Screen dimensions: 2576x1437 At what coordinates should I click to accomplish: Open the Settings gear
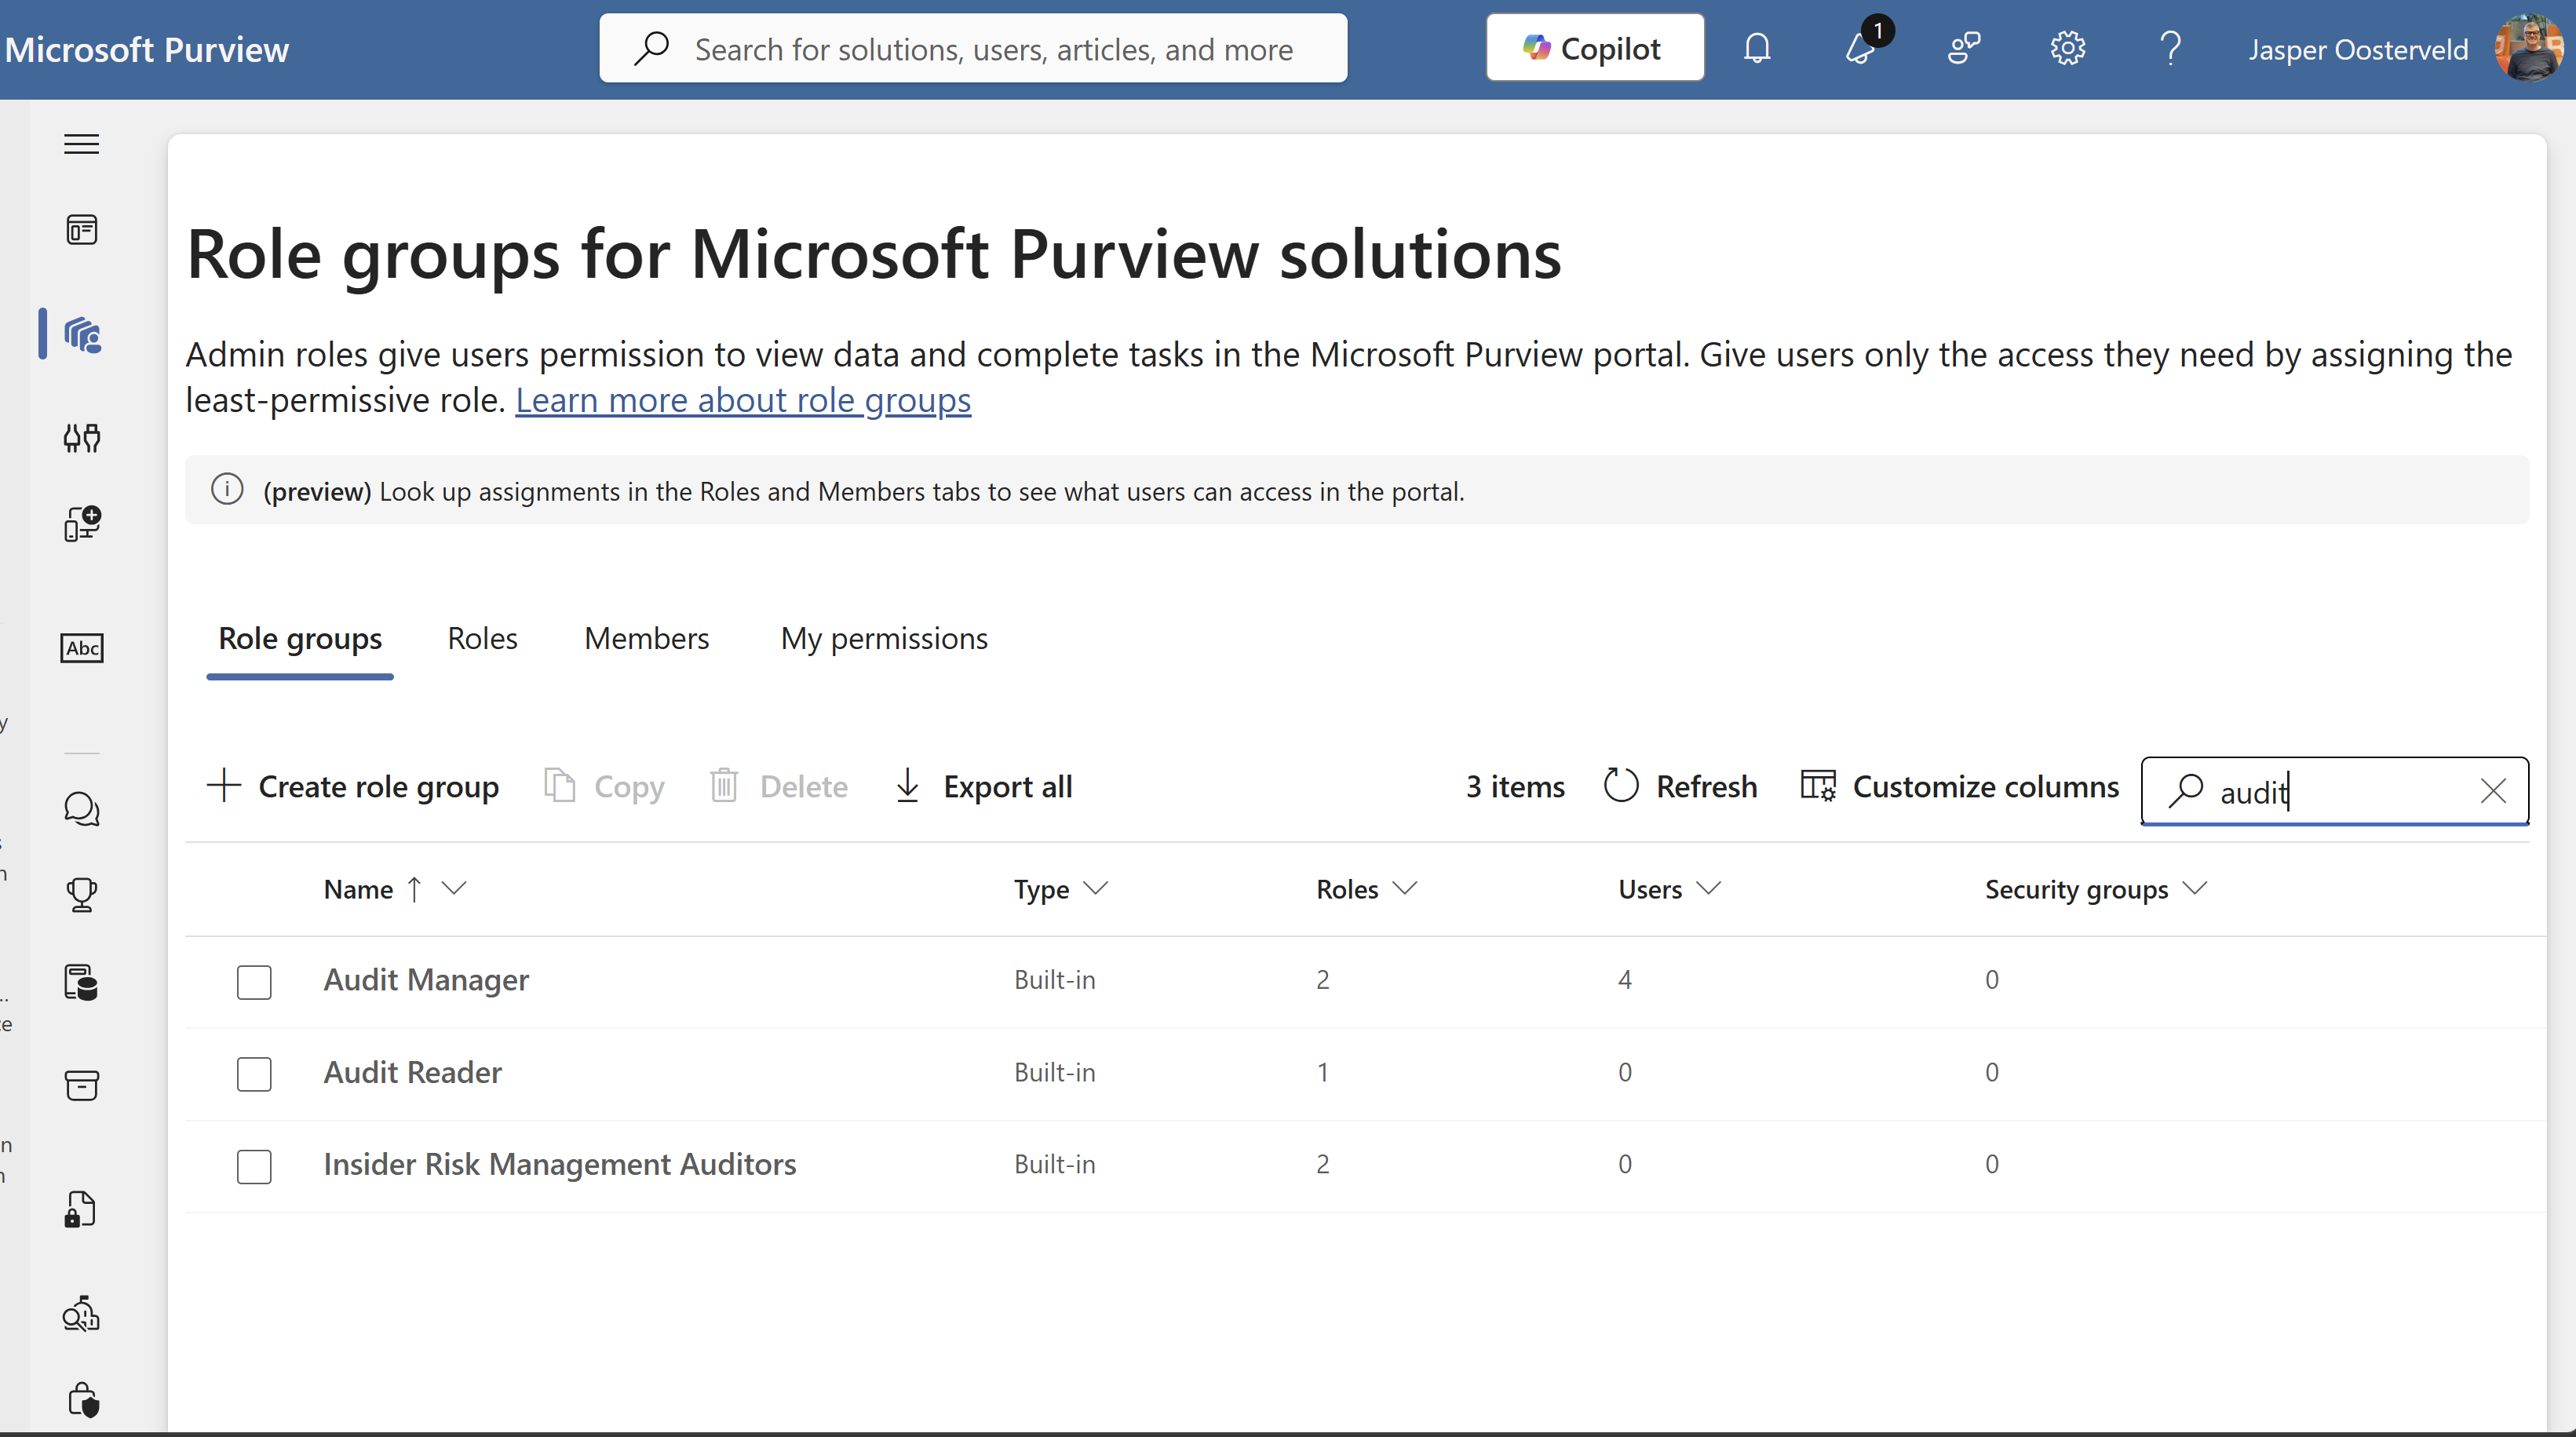point(2067,48)
